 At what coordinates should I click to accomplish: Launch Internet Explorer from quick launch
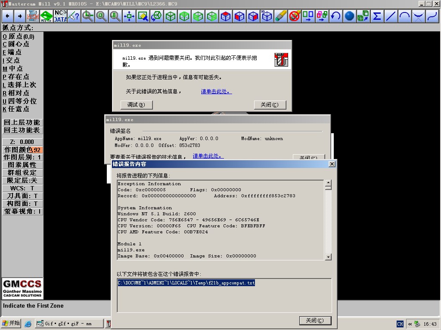tap(28, 324)
